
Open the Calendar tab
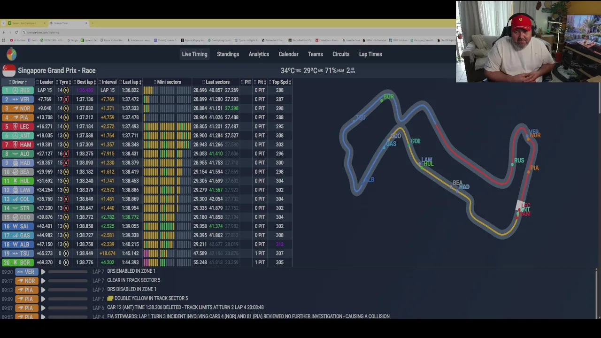coord(288,54)
